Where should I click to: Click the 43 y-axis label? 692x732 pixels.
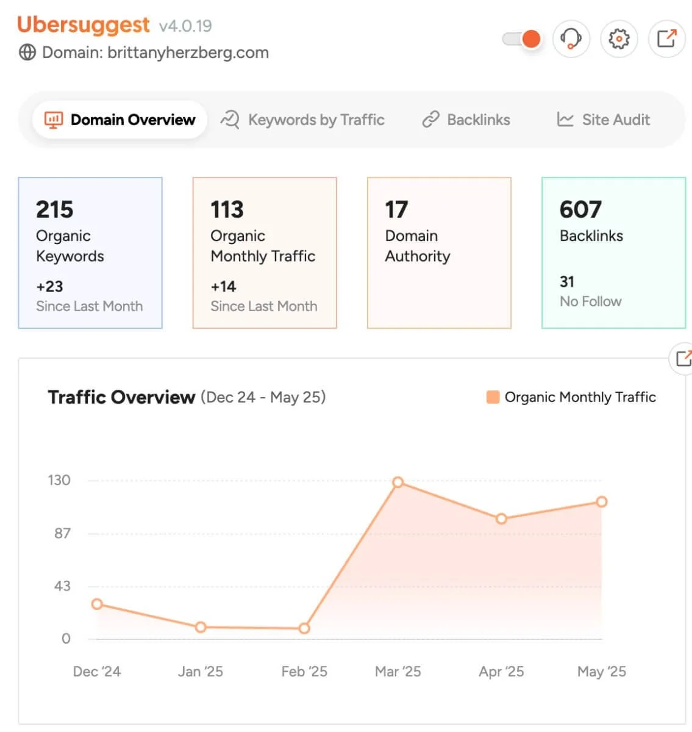point(62,586)
